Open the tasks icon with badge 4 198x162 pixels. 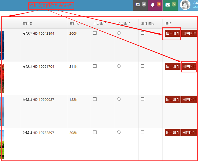[140, 5]
